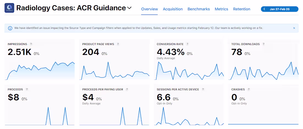The image size is (303, 129).
Task: Open help icon next to Impressions
Action: click(31, 44)
